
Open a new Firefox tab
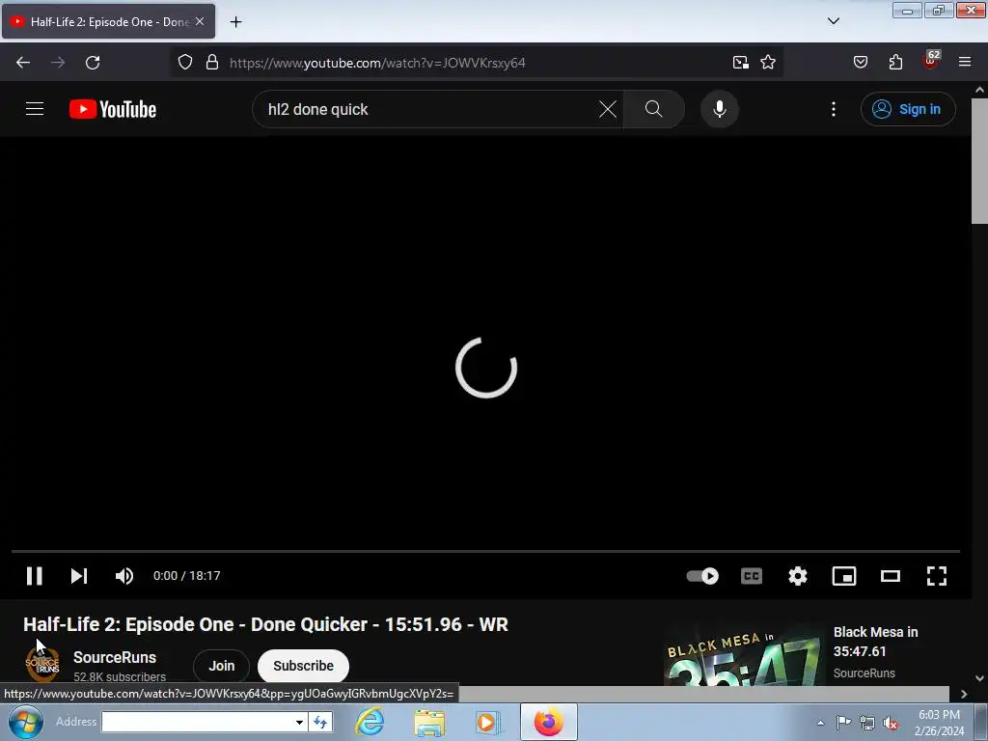(235, 22)
